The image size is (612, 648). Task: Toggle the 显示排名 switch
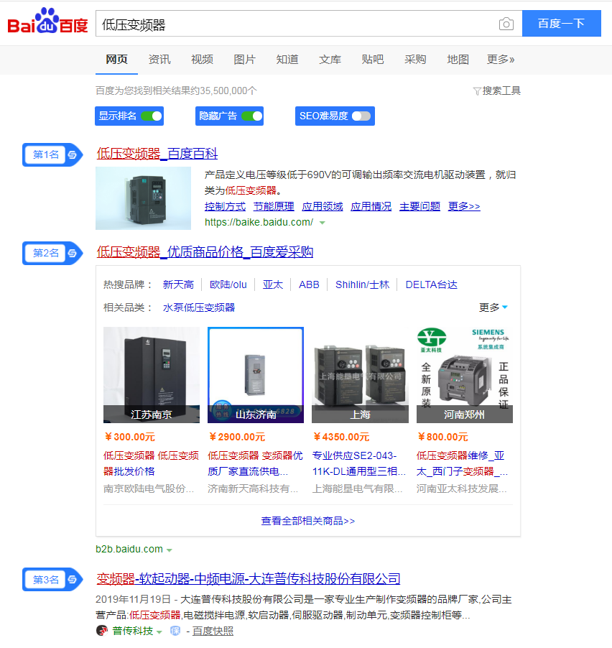(x=152, y=116)
